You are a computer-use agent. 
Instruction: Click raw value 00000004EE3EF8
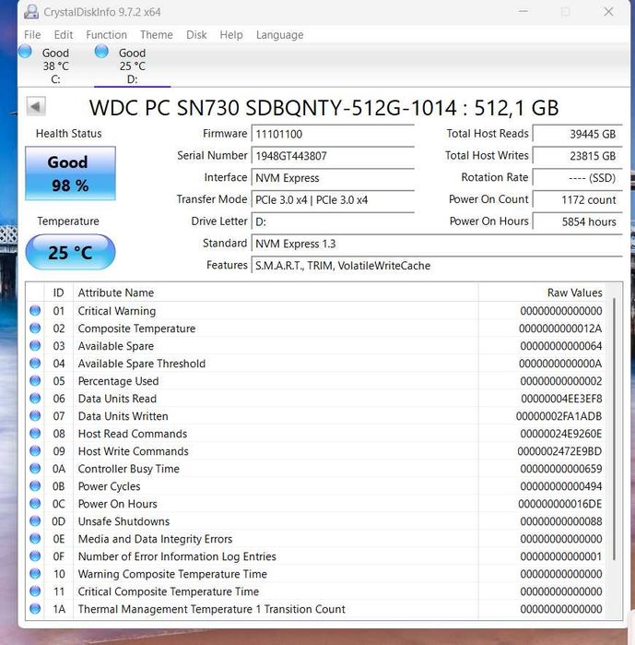[561, 399]
